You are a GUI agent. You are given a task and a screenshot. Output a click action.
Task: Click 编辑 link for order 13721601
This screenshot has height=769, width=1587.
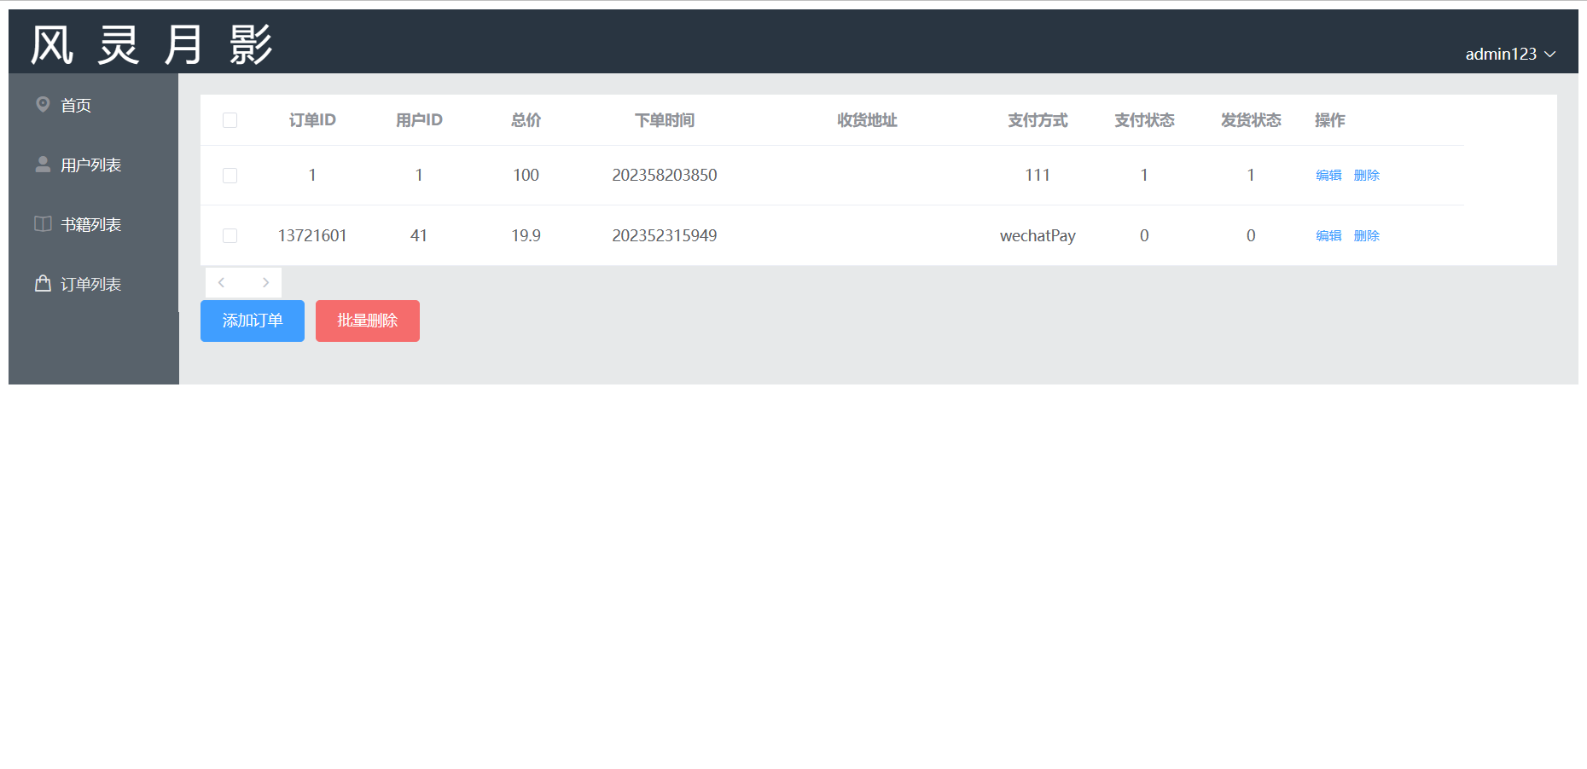tap(1328, 236)
